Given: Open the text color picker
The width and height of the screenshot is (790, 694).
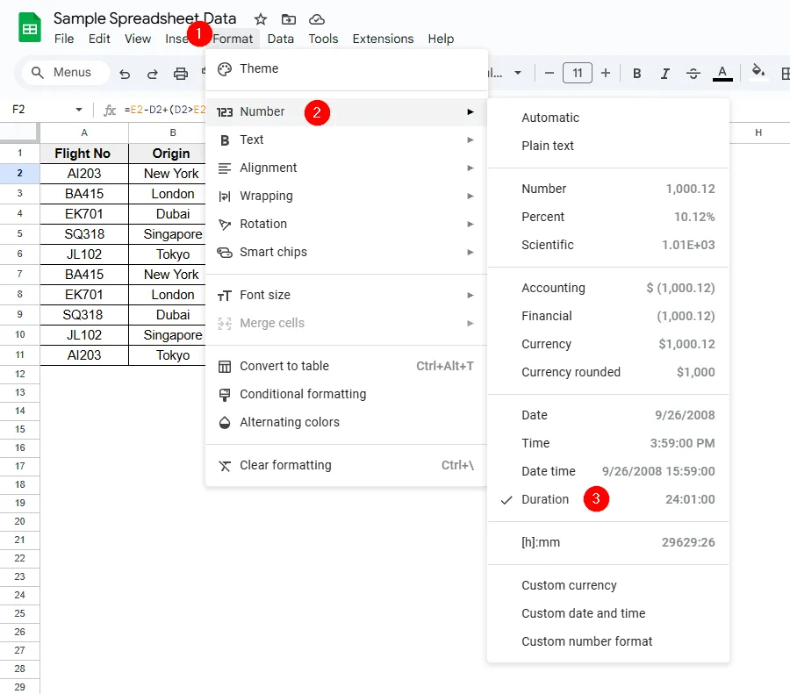Looking at the screenshot, I should 722,74.
